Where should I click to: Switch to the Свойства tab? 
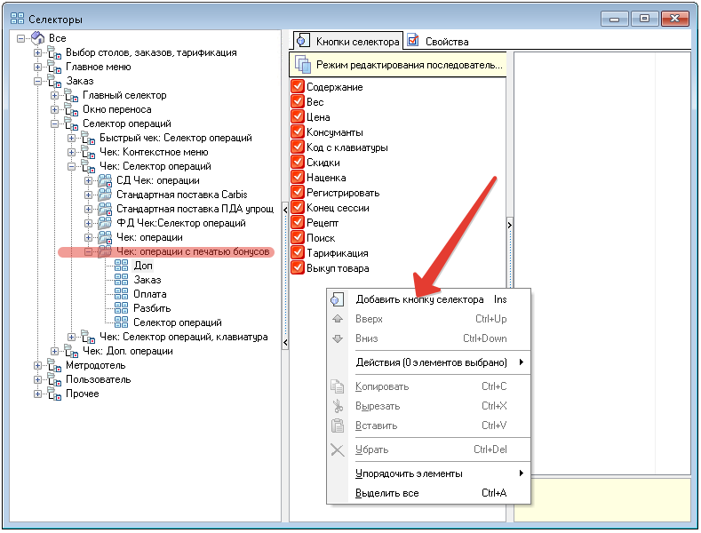click(x=438, y=41)
